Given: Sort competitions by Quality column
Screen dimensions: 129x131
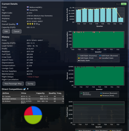Looking at the screenshot, I should click(x=52, y=93).
